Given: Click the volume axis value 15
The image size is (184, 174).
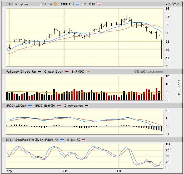Looking at the screenshot, I should point(167,76).
